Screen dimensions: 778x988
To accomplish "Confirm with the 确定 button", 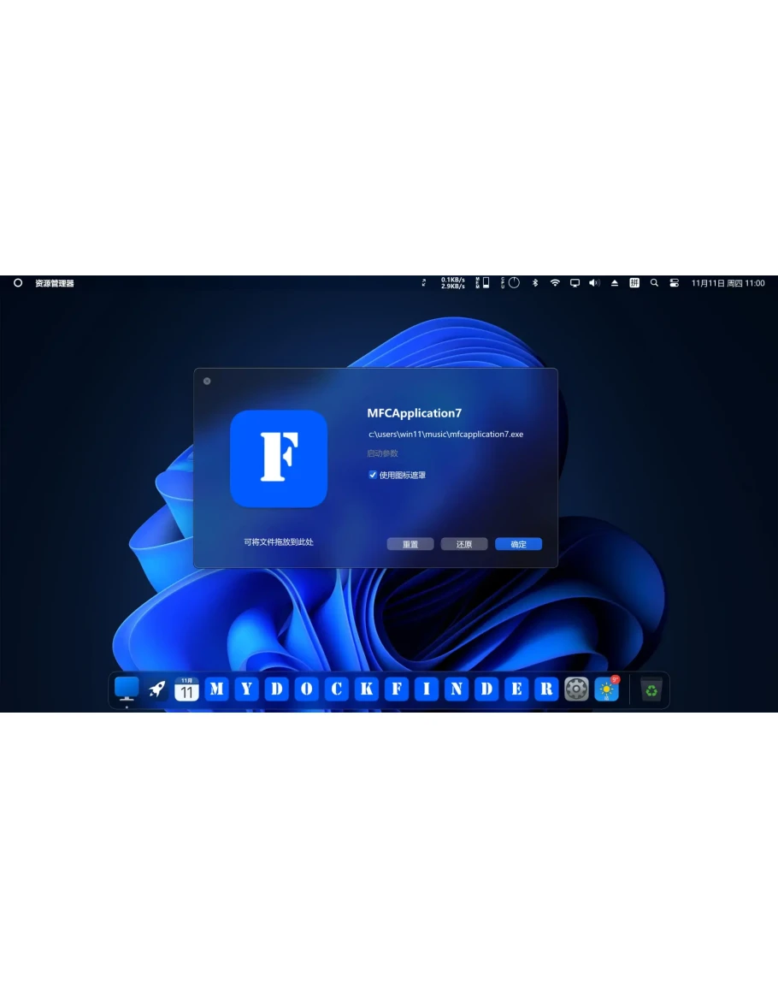I will pos(518,544).
